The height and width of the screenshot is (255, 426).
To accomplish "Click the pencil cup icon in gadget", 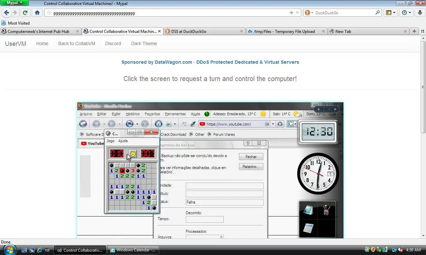I will (326, 210).
